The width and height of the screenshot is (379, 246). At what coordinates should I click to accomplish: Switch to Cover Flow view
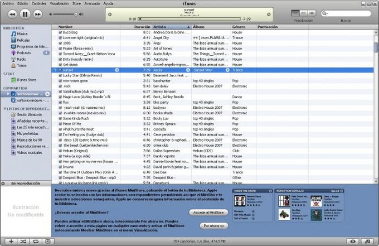pos(312,13)
